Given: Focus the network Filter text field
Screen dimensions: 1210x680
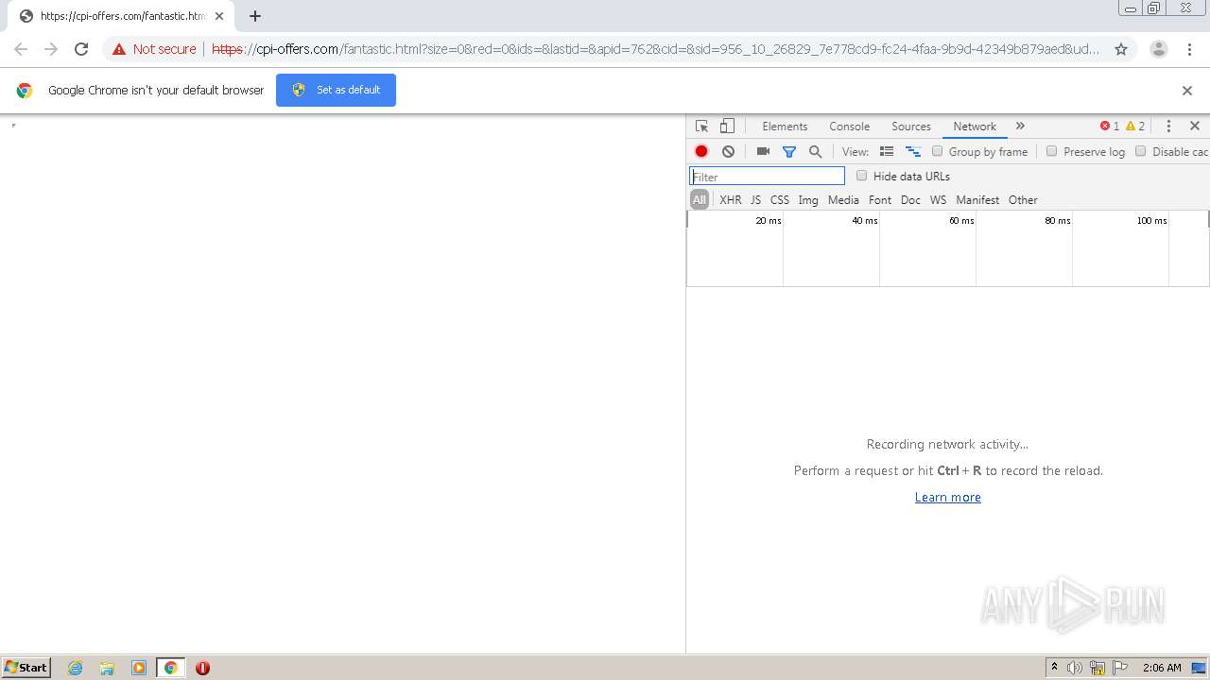Looking at the screenshot, I should [x=767, y=177].
